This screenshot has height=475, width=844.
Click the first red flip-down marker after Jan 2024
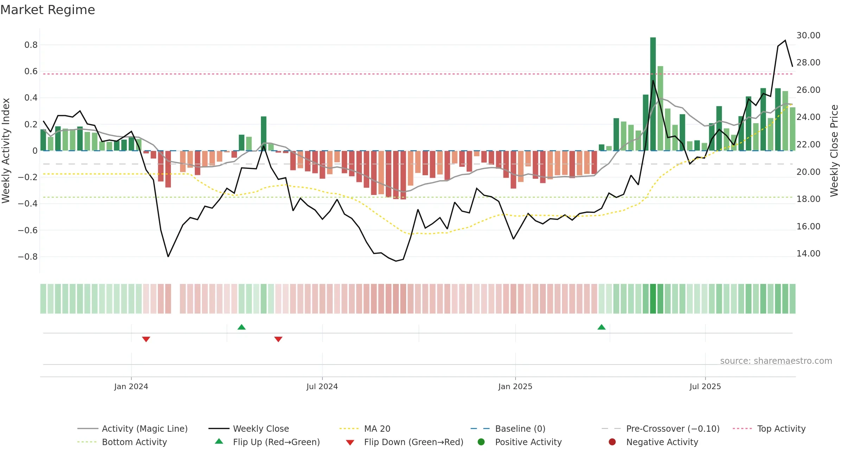pyautogui.click(x=146, y=339)
